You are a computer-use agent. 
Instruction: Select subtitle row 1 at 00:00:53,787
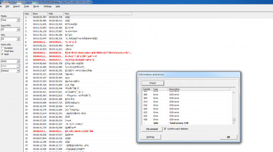(78, 17)
